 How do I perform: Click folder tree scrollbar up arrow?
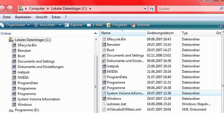96,39
